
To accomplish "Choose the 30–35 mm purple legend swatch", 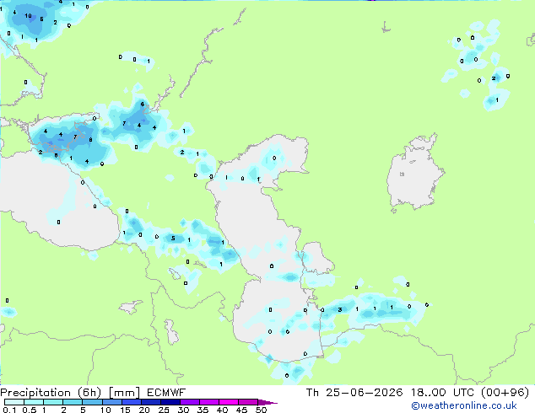I will tap(189, 402).
